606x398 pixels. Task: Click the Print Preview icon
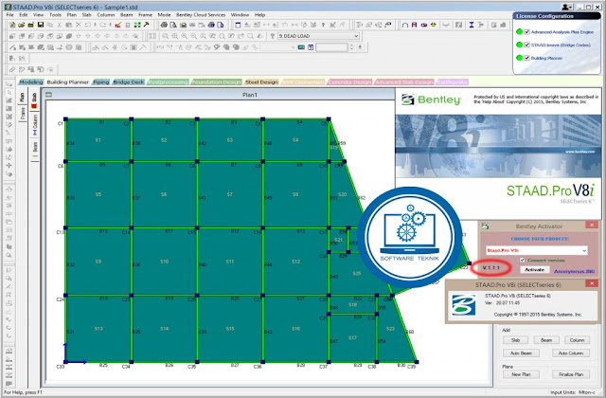click(x=173, y=25)
